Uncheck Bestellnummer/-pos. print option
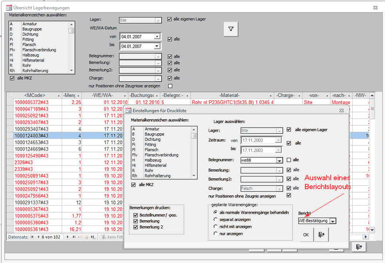Screen dimensions: 385x263 (135, 215)
